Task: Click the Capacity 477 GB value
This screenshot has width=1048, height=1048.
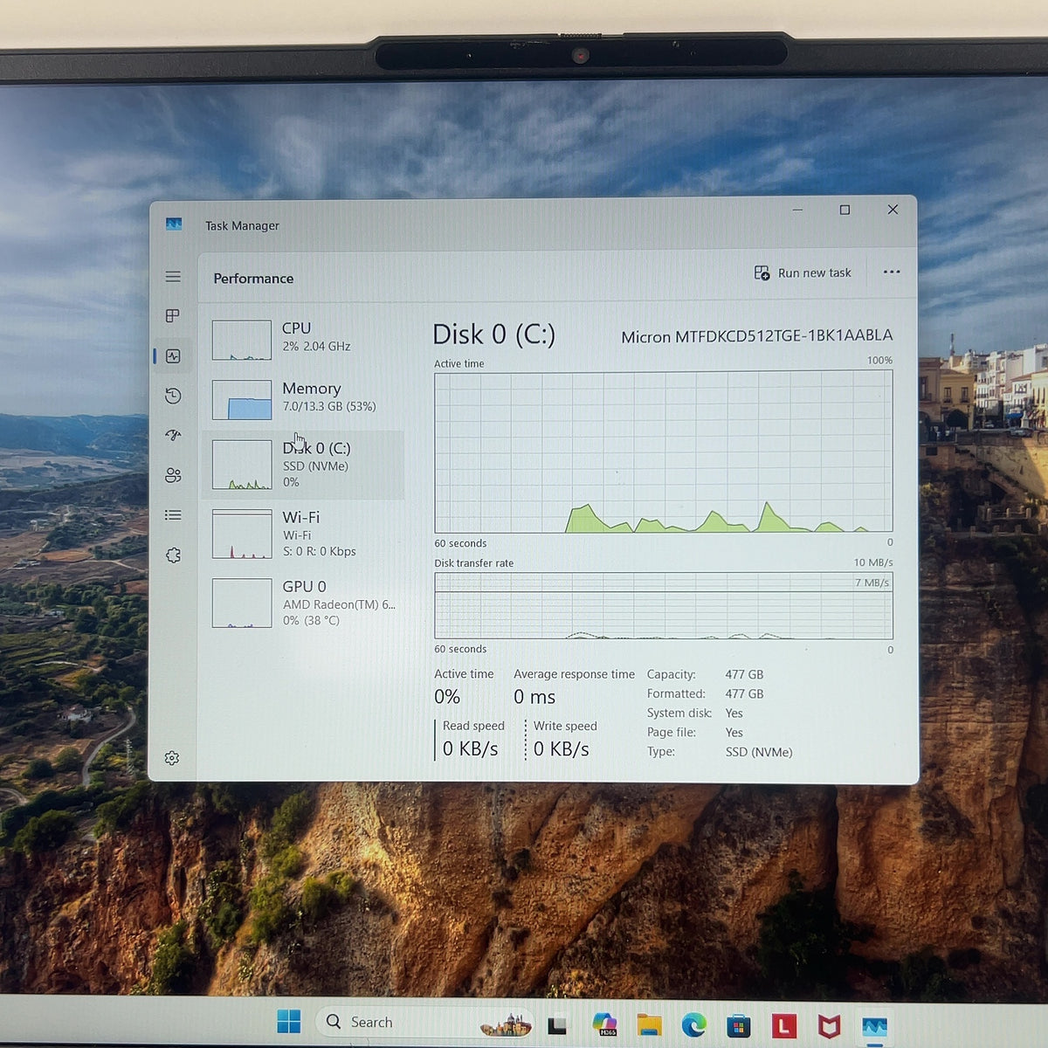Action: [744, 674]
